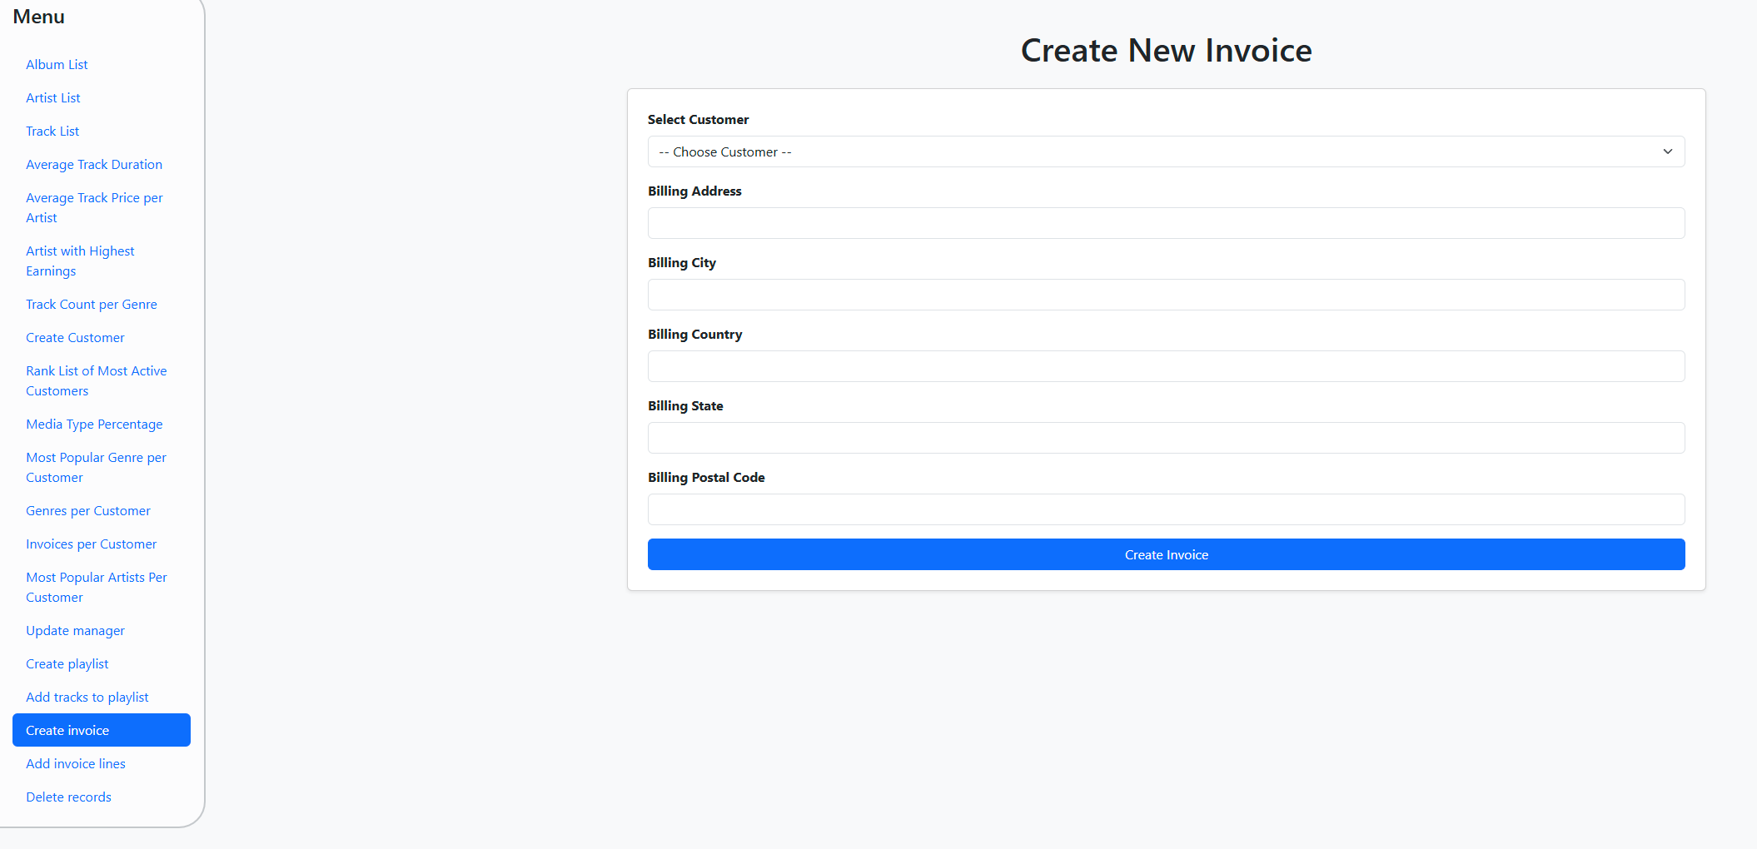The height and width of the screenshot is (849, 1757).
Task: Click the Billing Postal Code field
Action: click(x=1166, y=509)
